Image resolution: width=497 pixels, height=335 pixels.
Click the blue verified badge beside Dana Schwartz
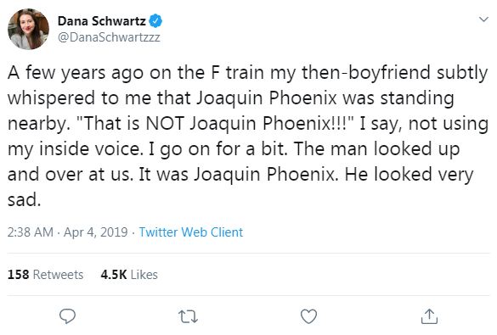click(155, 21)
